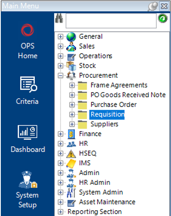Select the IMS tree label
This screenshot has width=171, height=216.
pos(85,163)
